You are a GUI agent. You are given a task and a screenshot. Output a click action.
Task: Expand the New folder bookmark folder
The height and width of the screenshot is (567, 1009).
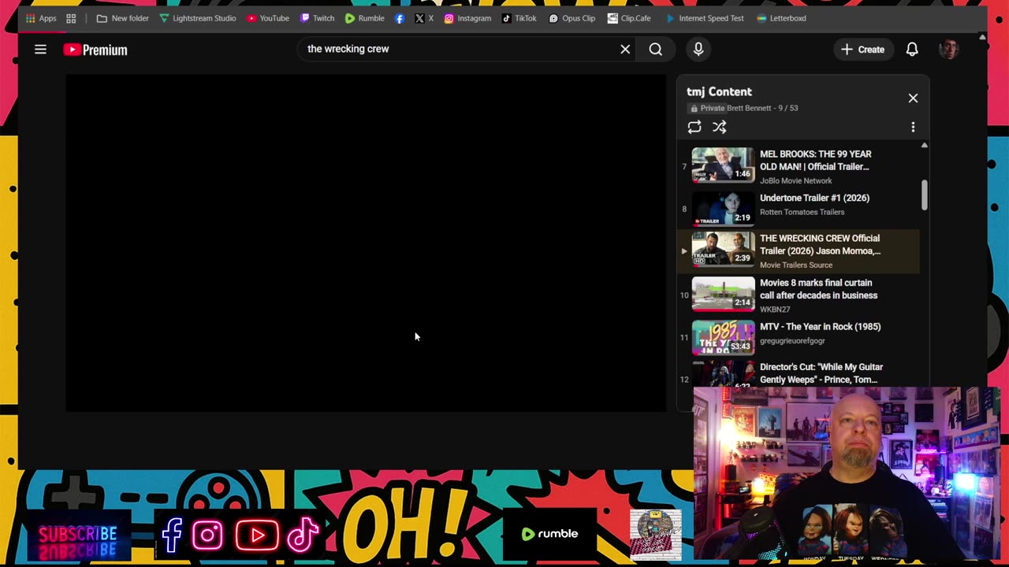coord(122,18)
